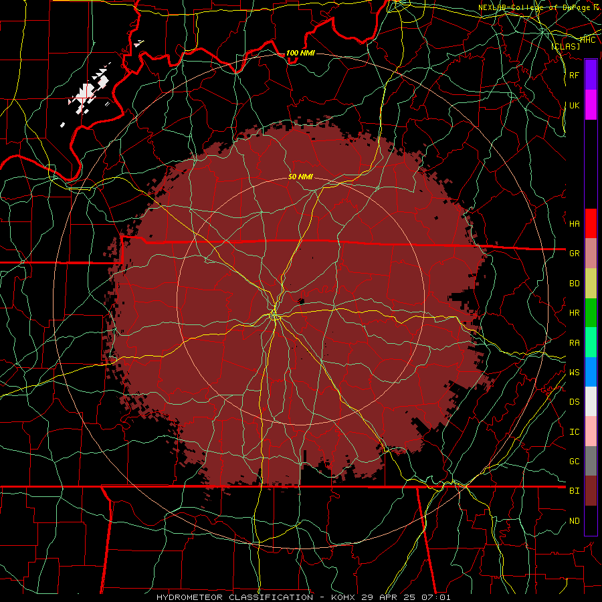Screen dimensions: 602x602
Task: Click the 'HYDROMETEOR CLASSIFICATION' title text
Action: click(x=235, y=597)
